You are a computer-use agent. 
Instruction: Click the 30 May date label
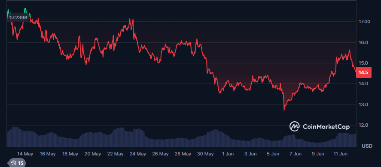point(205,154)
